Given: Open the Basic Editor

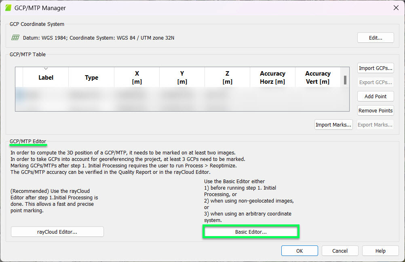Looking at the screenshot, I should click(251, 231).
